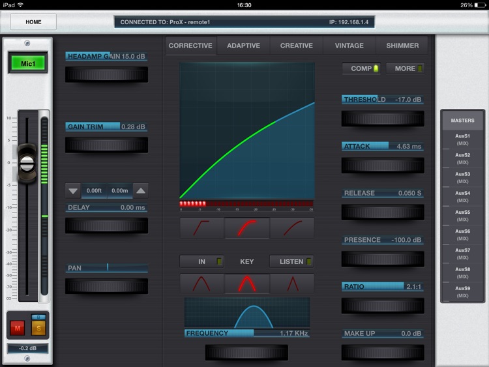489x367 pixels.
Task: Solo the Mic1 channel with S button
Action: pyautogui.click(x=38, y=328)
